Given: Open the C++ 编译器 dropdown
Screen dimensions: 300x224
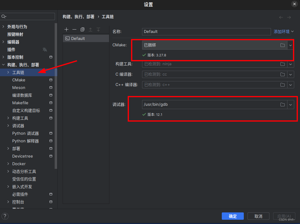Looking at the screenshot, I should [x=291, y=84].
